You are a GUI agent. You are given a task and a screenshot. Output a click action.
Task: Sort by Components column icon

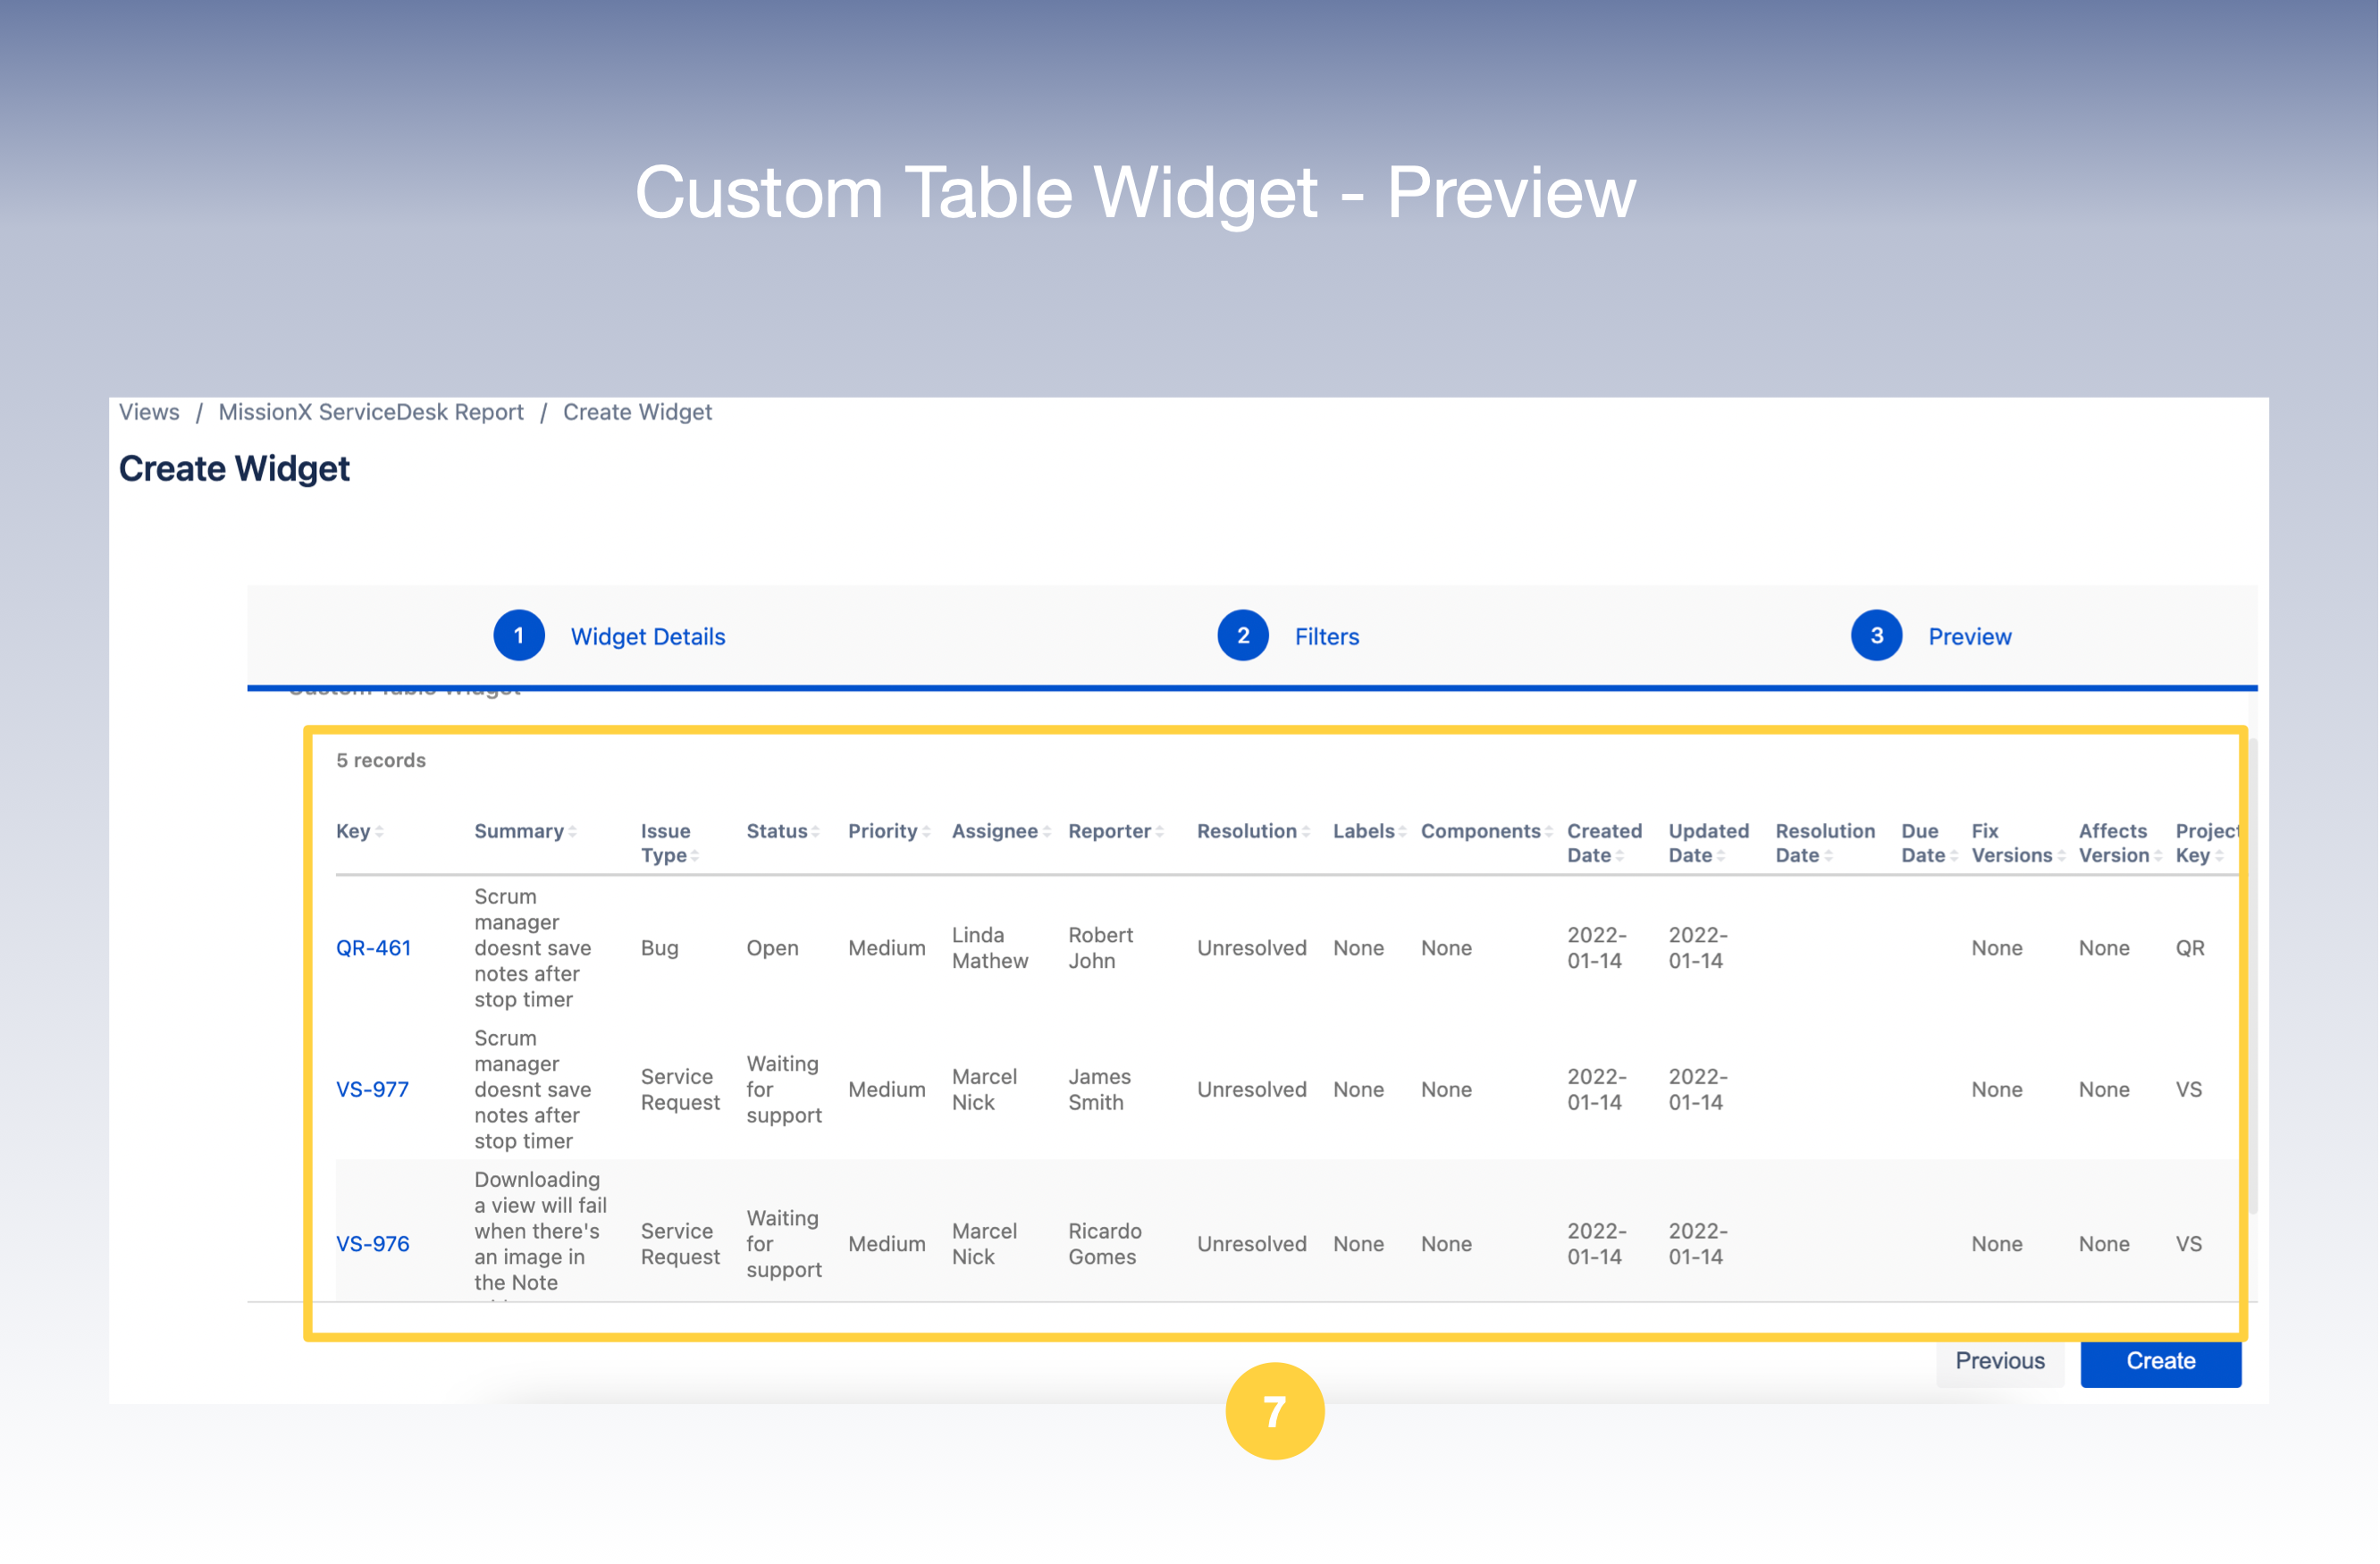1548,832
